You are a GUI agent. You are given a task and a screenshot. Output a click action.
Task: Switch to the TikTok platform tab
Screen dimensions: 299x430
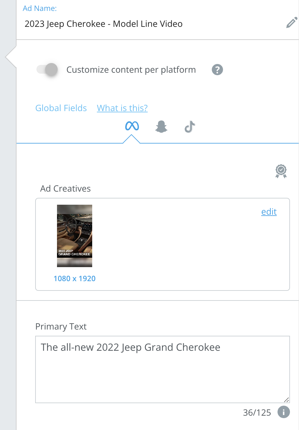point(190,127)
